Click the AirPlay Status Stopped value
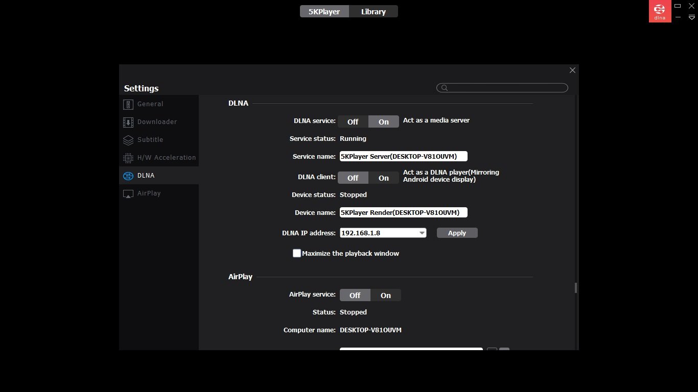 click(x=353, y=312)
